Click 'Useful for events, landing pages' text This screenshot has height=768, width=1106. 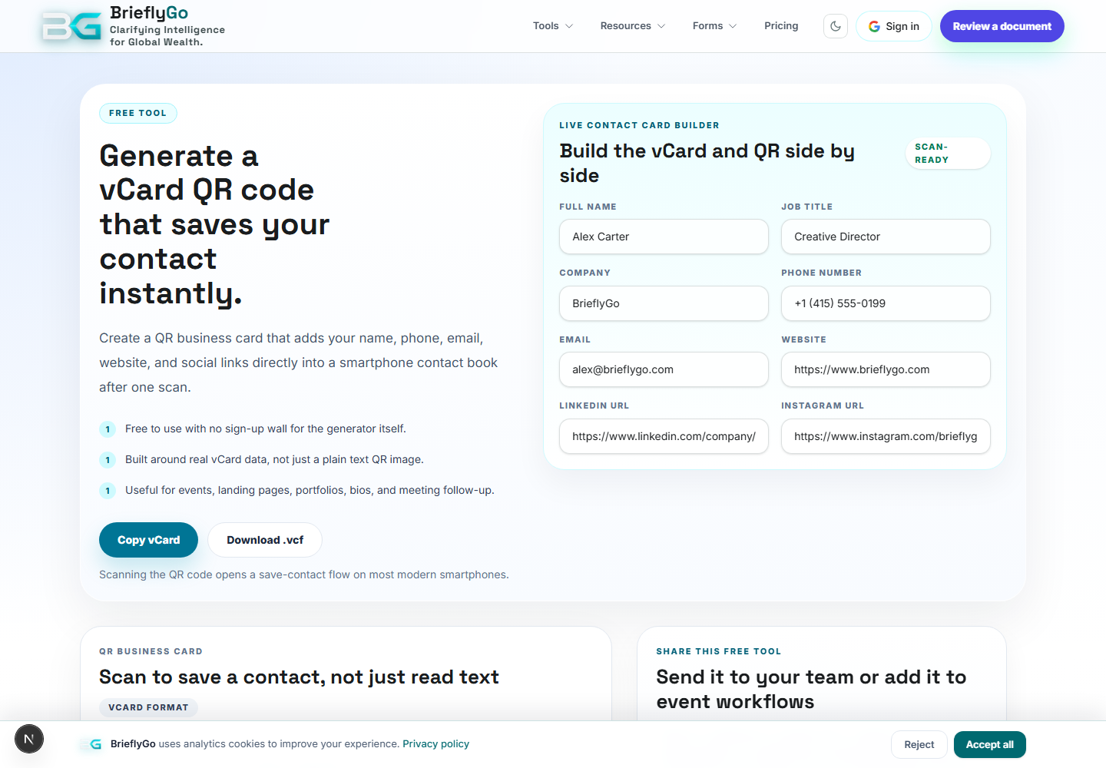coord(310,490)
